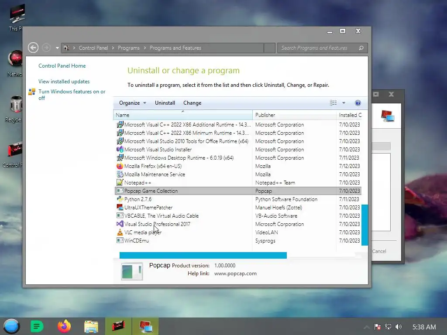Launch Firefox from the taskbar

pyautogui.click(x=64, y=326)
